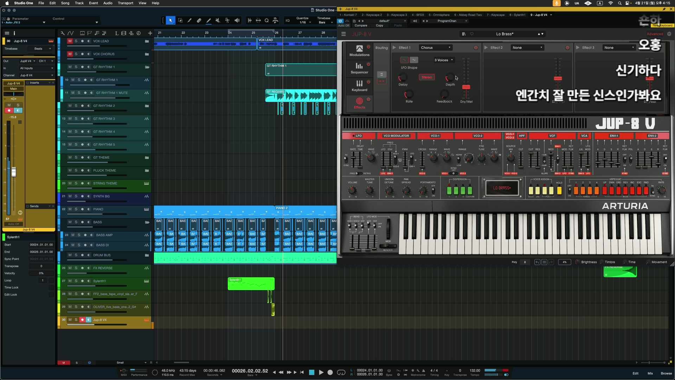Open the Effect 3 None dropdown
This screenshot has height=380, width=675.
(619, 48)
